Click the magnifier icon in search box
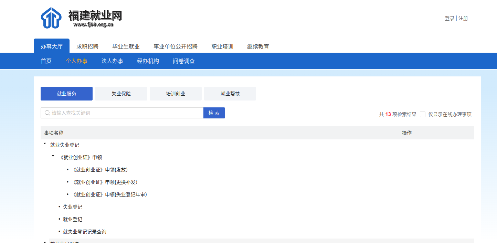This screenshot has height=243, width=497. [x=47, y=113]
